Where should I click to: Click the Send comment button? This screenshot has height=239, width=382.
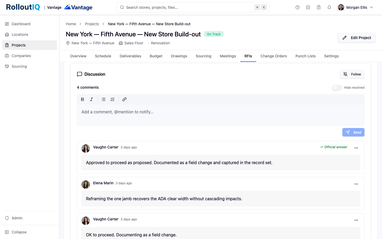[353, 132]
